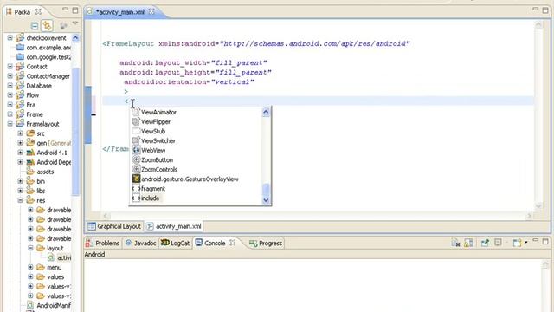Click the Clear Console icon
Image resolution: width=554 pixels, height=312 pixels.
[x=455, y=243]
